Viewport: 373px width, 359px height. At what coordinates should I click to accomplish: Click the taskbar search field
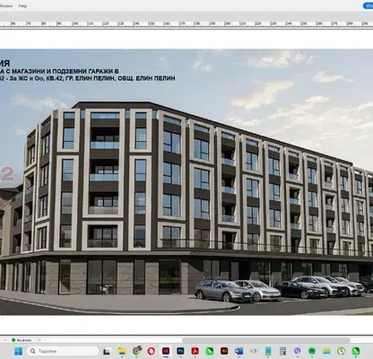63,351
